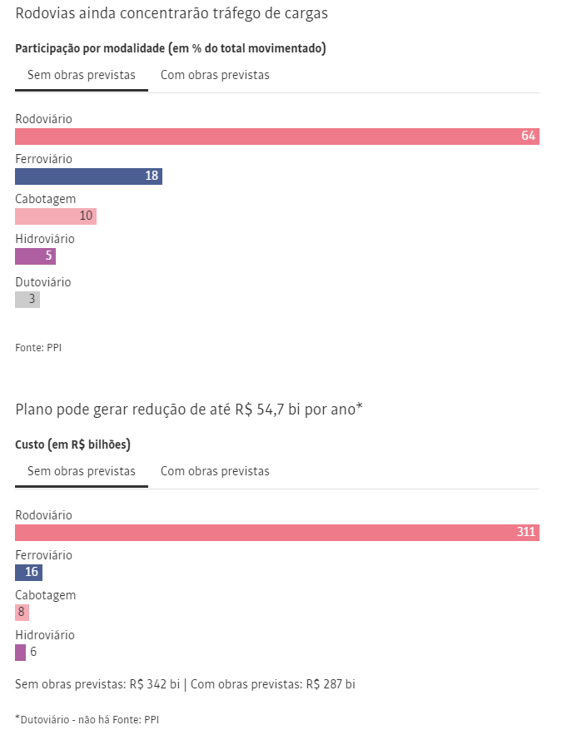The height and width of the screenshot is (735, 567).
Task: Click the 'Fonte: PPI' source under participation chart
Action: (x=38, y=347)
